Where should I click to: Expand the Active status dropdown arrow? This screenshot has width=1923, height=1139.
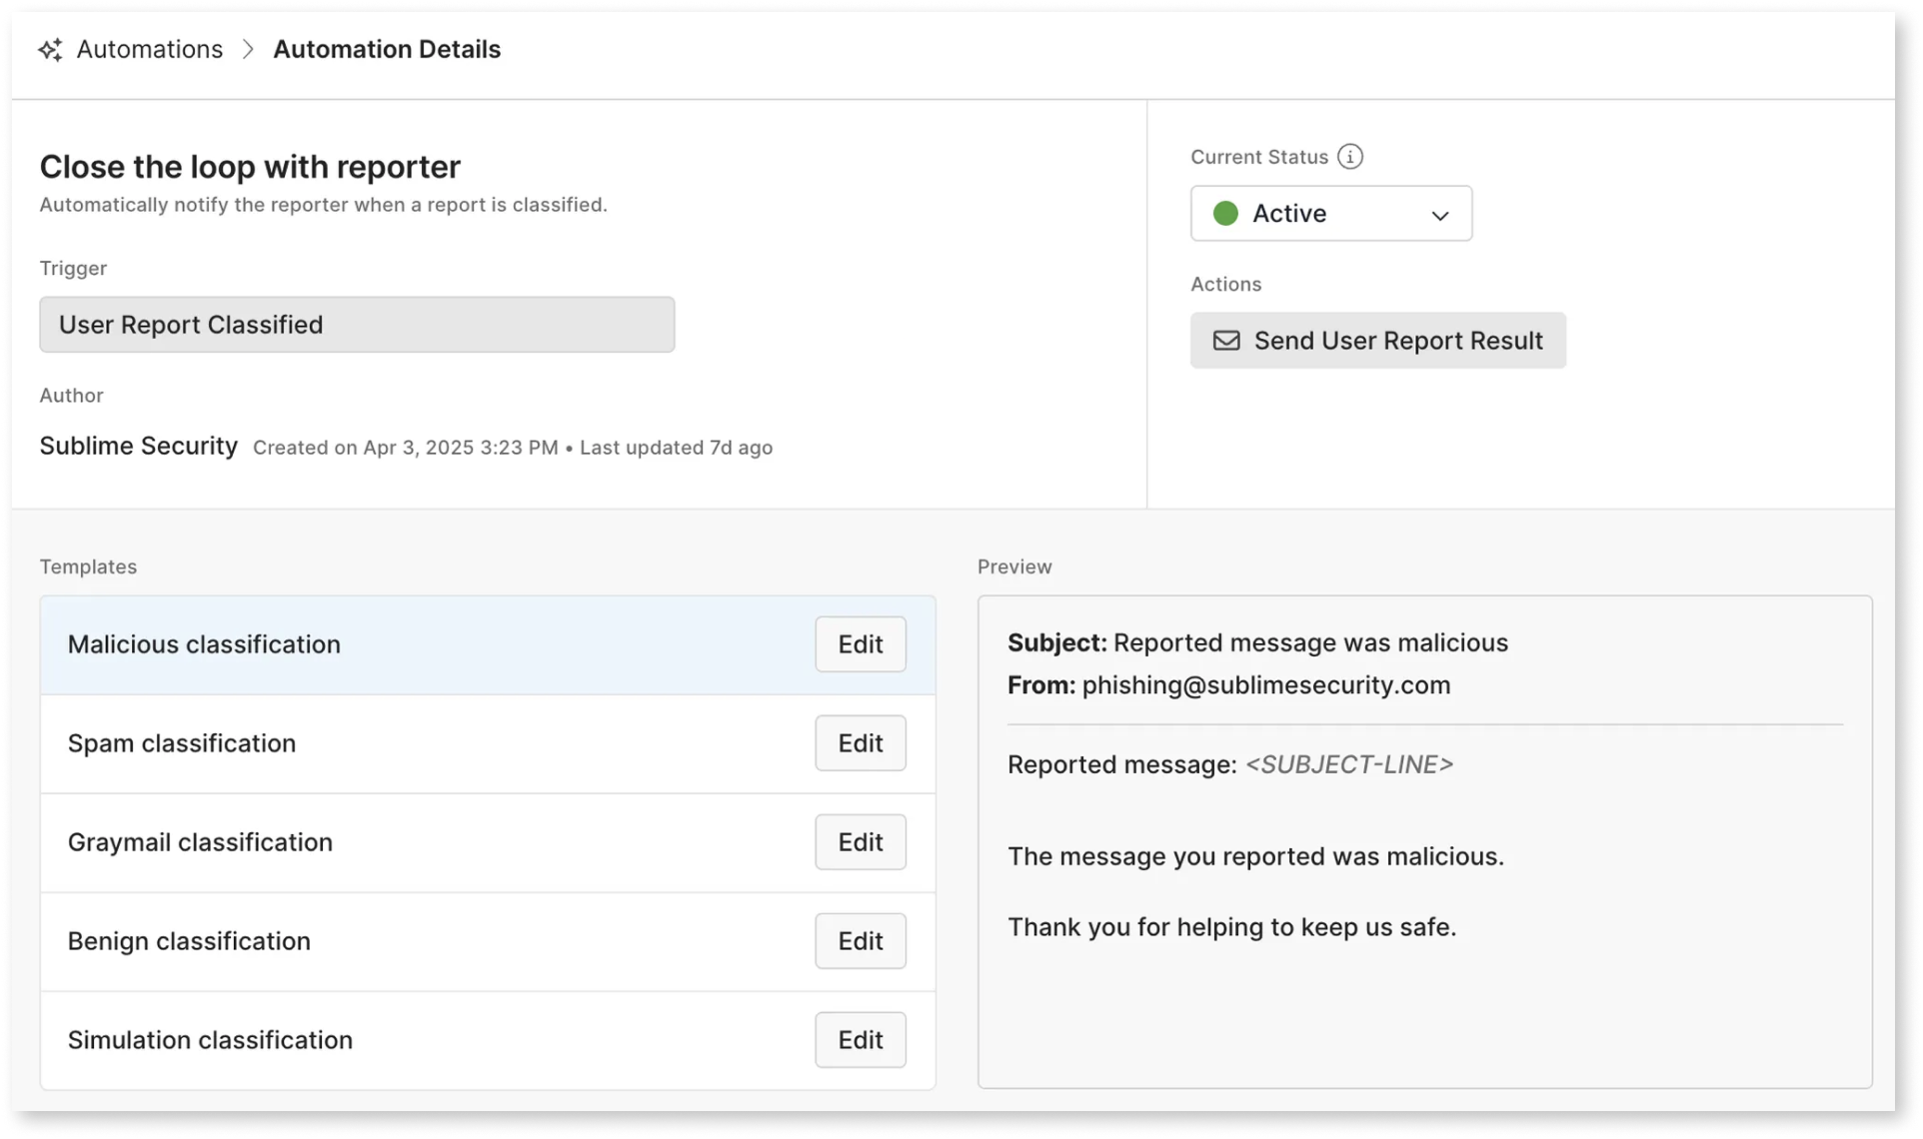pyautogui.click(x=1439, y=215)
